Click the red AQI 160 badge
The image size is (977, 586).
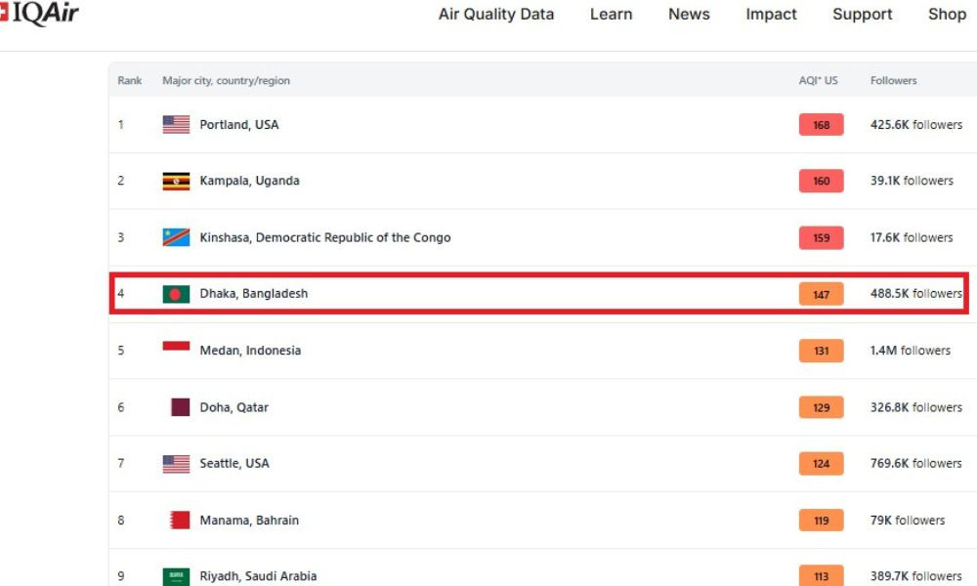(822, 181)
